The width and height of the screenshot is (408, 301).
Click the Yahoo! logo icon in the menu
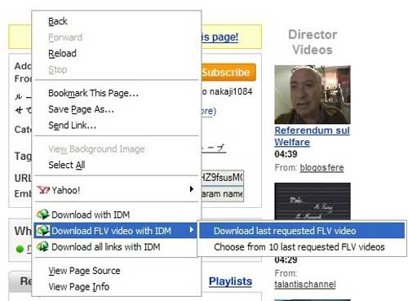[43, 190]
